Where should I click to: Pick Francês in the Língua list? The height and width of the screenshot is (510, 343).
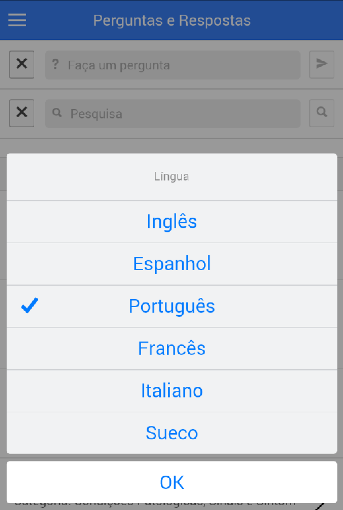[x=171, y=348]
